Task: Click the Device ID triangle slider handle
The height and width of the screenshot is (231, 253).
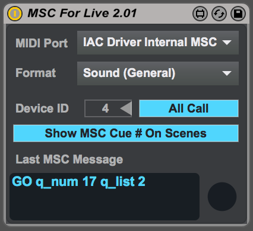Action: [x=126, y=108]
